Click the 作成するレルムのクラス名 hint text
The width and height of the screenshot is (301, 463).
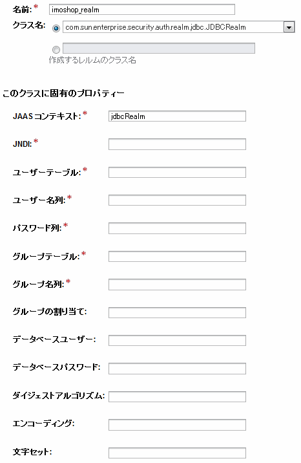point(92,60)
